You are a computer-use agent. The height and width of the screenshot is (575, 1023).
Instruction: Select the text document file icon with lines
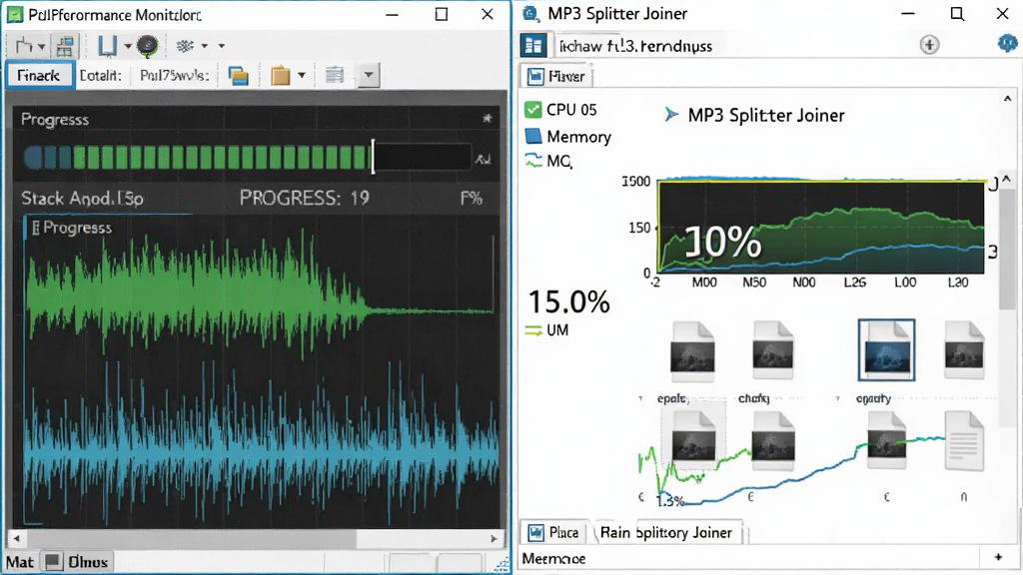click(x=964, y=440)
